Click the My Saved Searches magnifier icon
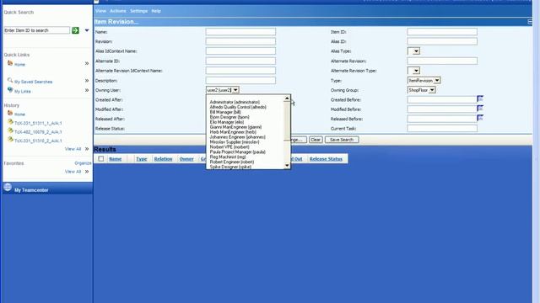Image resolution: width=540 pixels, height=303 pixels. tap(10, 81)
